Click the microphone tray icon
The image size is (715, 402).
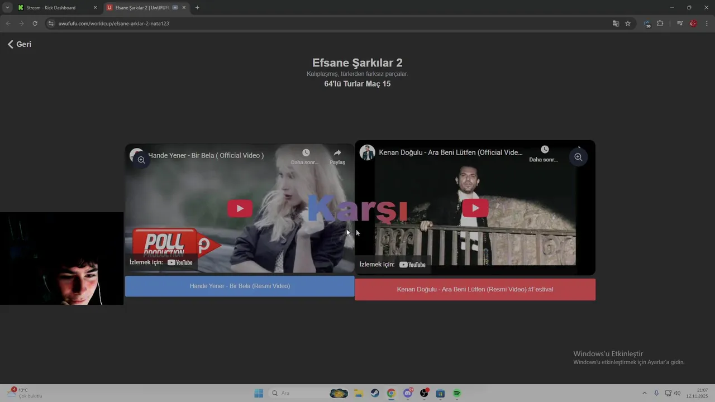click(x=656, y=393)
